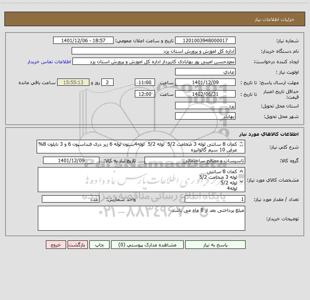The height and width of the screenshot is (300, 310).
Task: Click the شرح کلی نیاز text area
Action: tap(141, 147)
